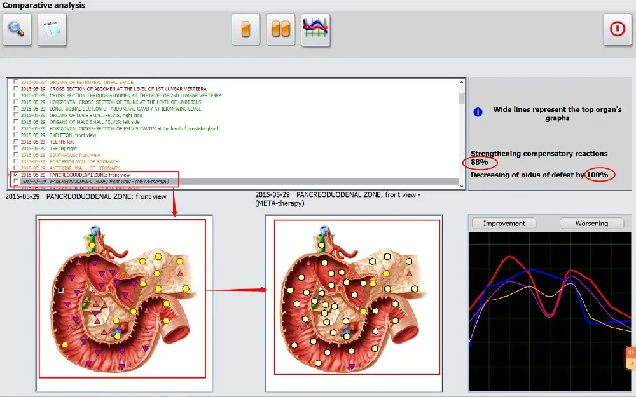Open the red-blue graph chart icon
The height and width of the screenshot is (397, 636).
(x=315, y=29)
